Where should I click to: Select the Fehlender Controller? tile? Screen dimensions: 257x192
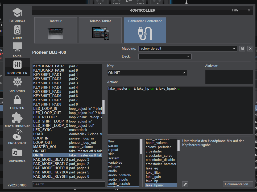pos(145,30)
